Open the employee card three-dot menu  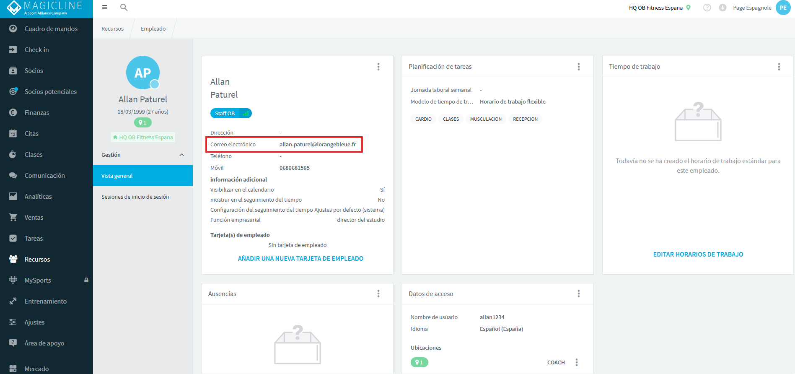(378, 67)
